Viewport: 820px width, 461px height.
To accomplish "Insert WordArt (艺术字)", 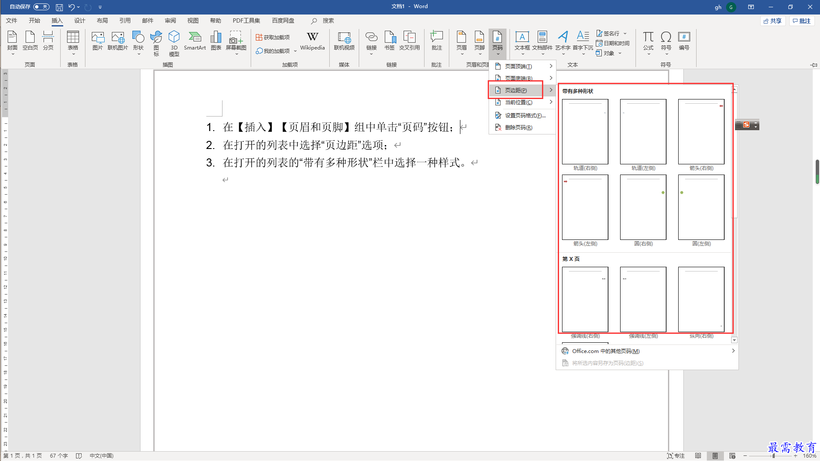I will click(563, 43).
